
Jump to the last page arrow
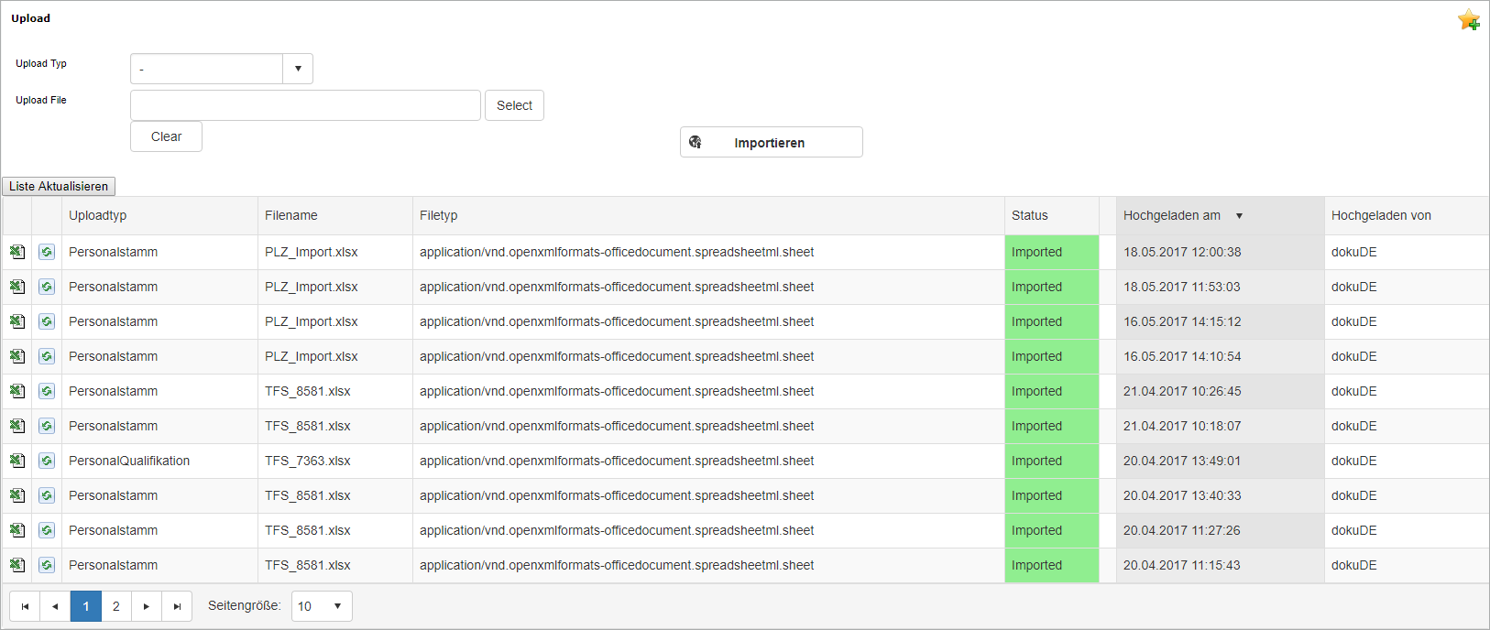tap(177, 606)
